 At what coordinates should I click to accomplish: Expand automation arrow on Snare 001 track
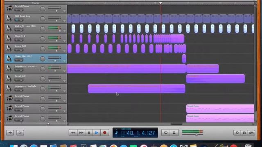click(x=64, y=51)
